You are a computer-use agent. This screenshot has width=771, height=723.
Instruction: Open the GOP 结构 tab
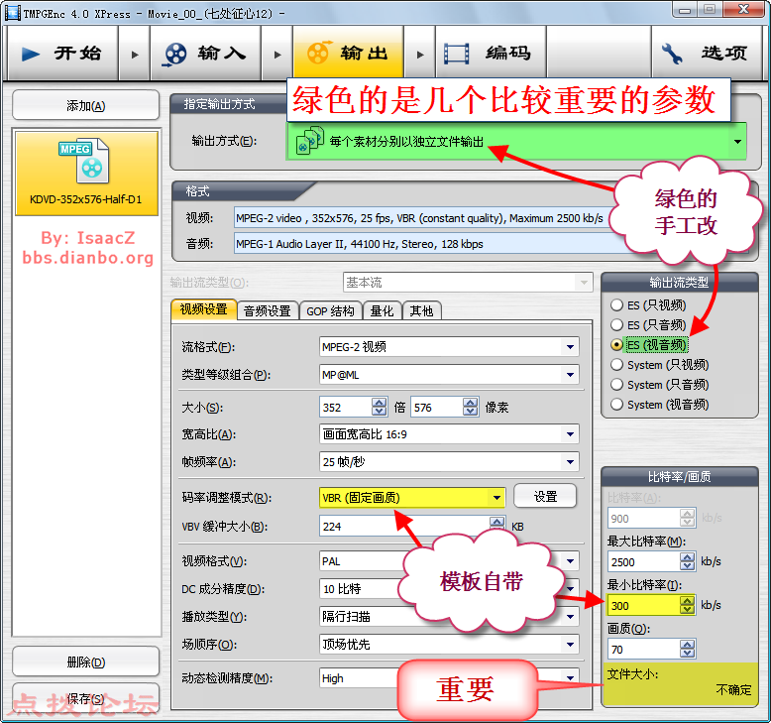pyautogui.click(x=330, y=311)
